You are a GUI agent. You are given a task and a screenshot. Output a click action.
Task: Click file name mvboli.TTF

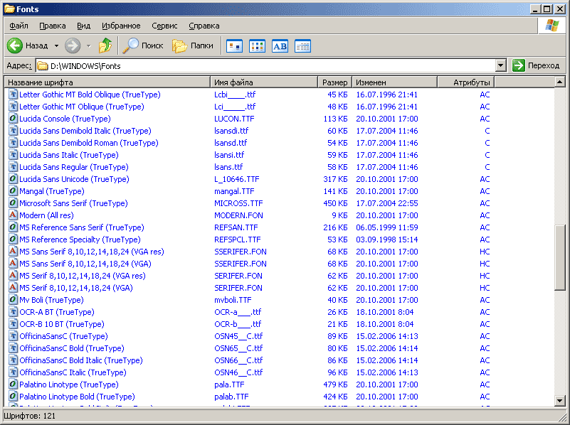tap(233, 300)
